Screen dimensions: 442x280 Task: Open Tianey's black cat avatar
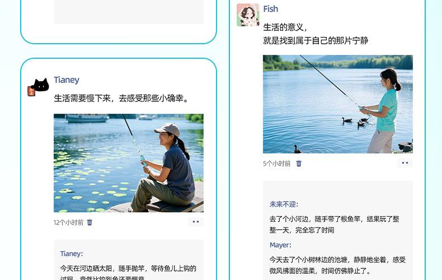(x=38, y=87)
